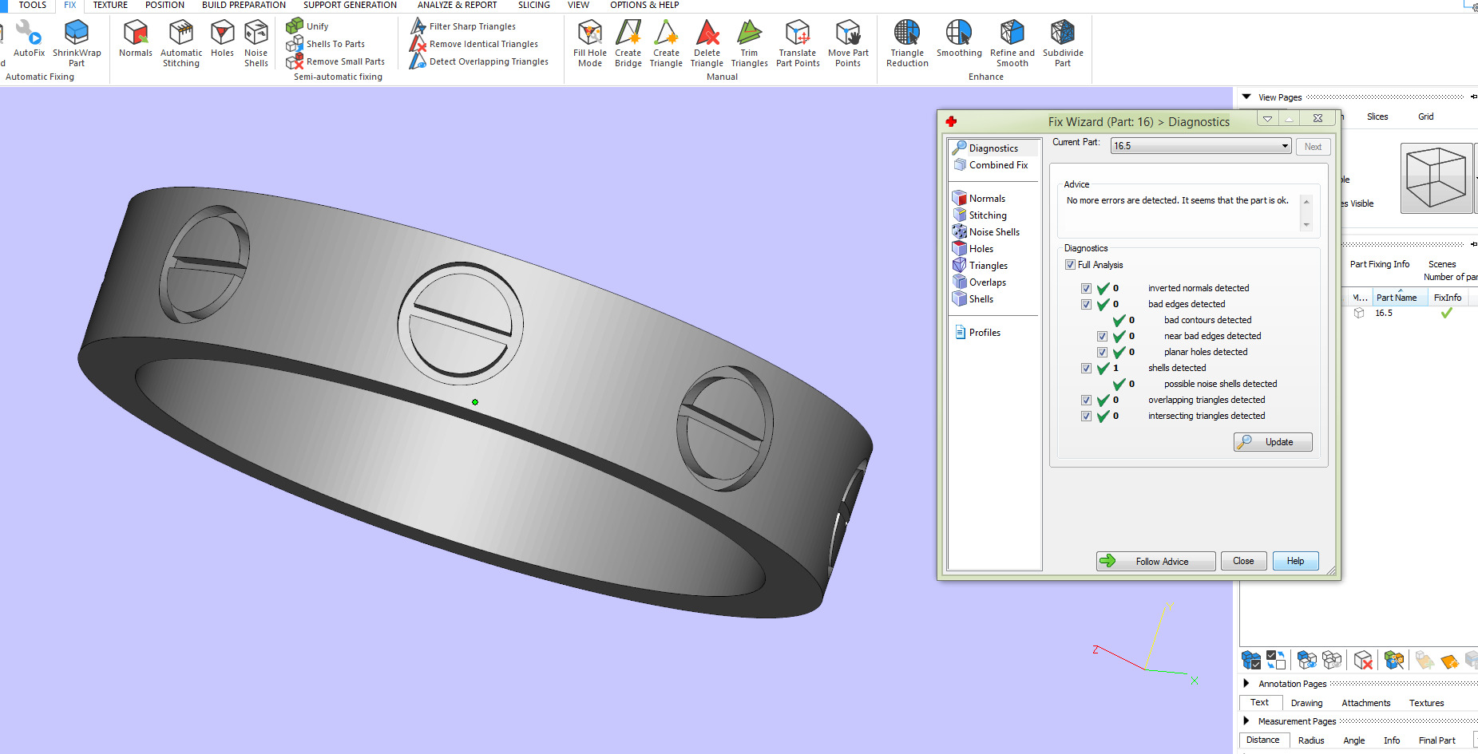This screenshot has height=754, width=1478.
Task: Choose the Holes fix tool in ribbon
Action: coord(222,38)
